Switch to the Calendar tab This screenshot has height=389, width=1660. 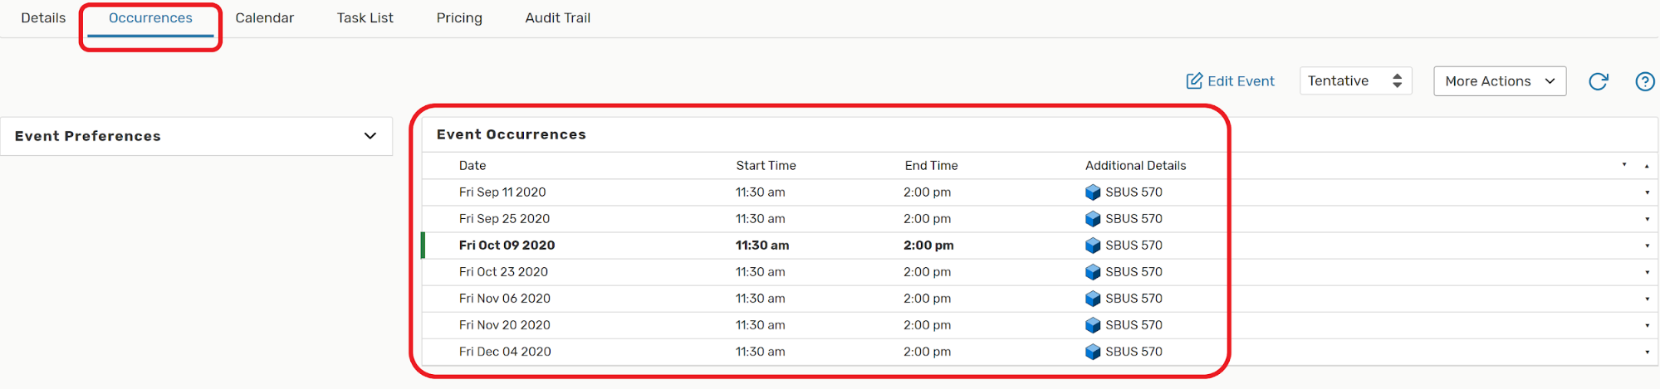[x=264, y=18]
